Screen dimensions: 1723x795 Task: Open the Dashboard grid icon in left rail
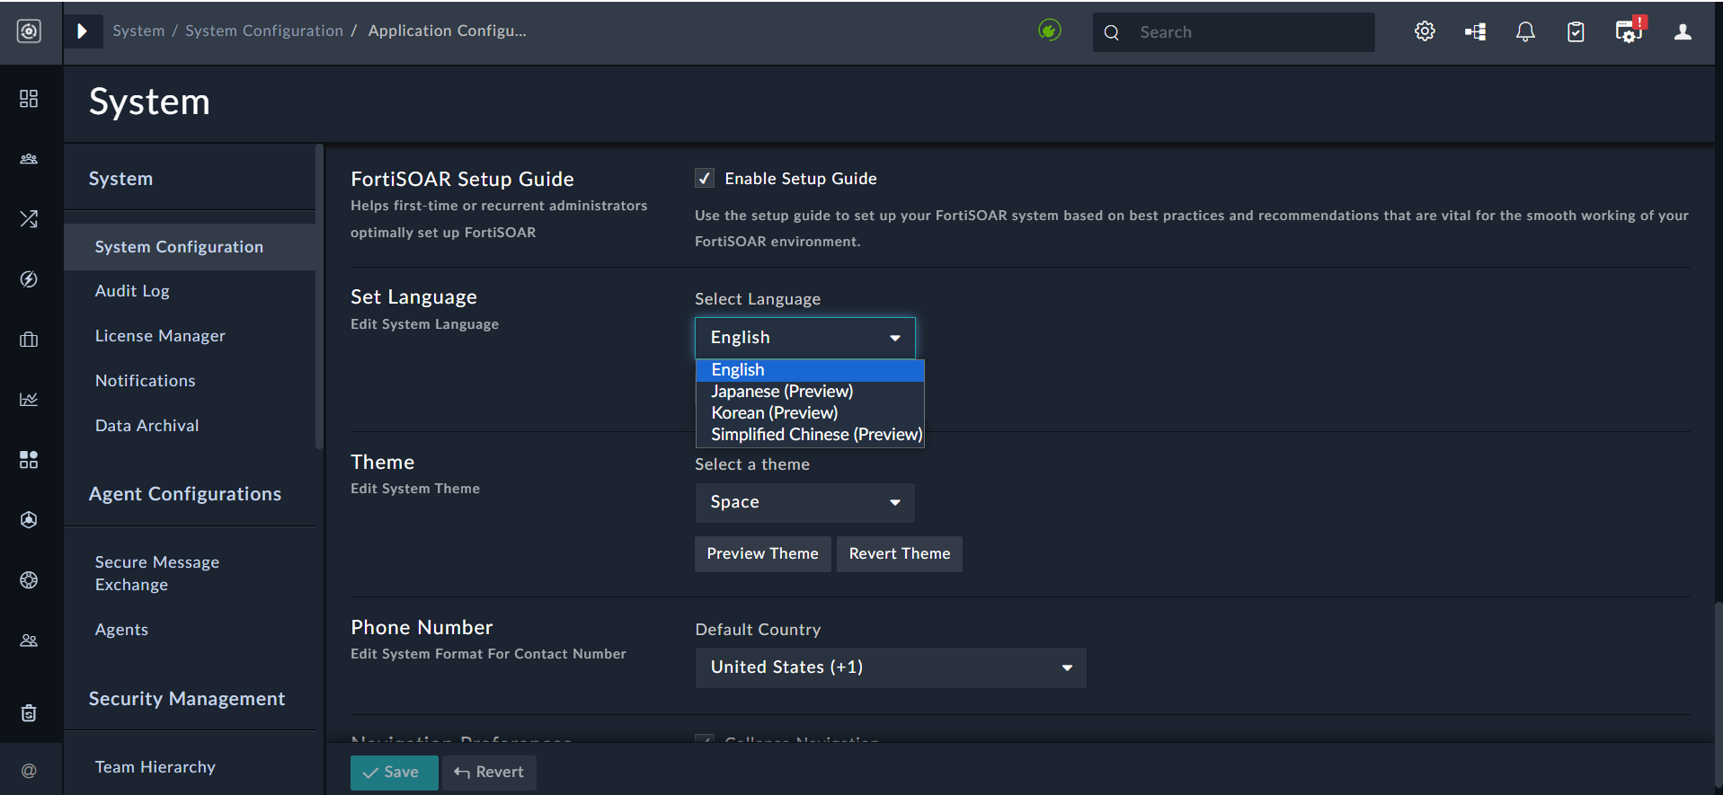(x=29, y=98)
